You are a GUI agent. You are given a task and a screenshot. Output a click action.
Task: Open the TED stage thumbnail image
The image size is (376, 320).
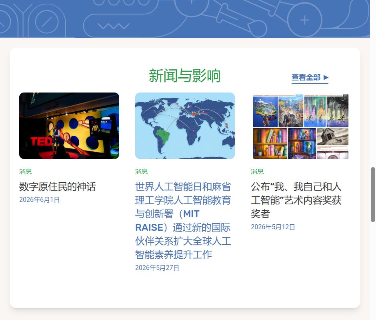coord(69,126)
